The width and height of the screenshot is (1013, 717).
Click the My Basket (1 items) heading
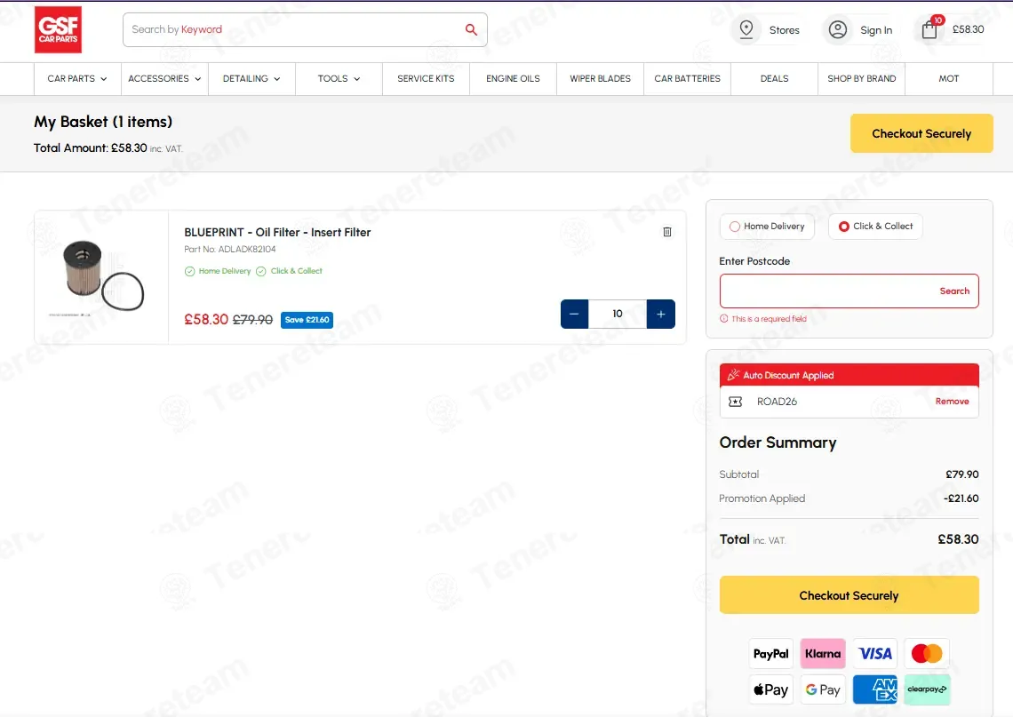pyautogui.click(x=103, y=122)
